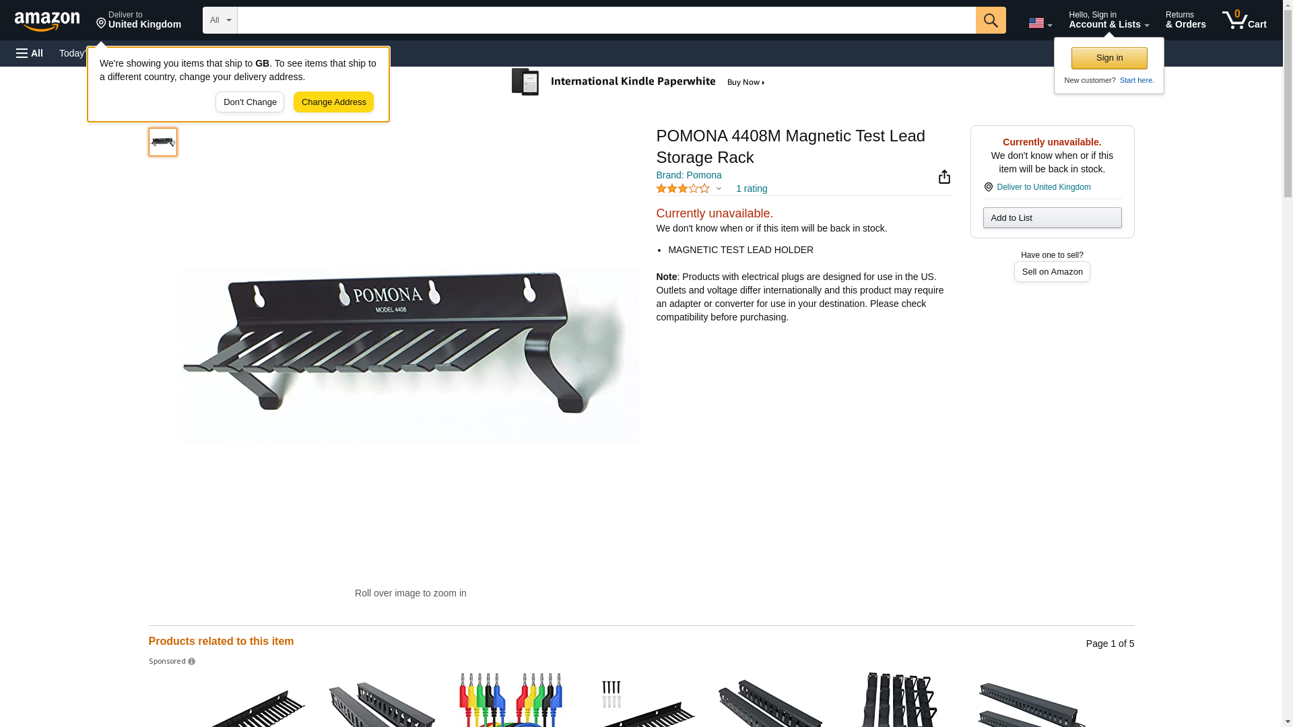
Task: Click Don't Change address button
Action: pos(250,102)
